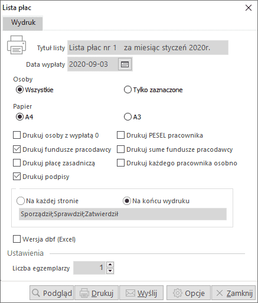Click the Podgląd magnifier button
Viewport: 258px width, 303px height.
click(x=51, y=293)
